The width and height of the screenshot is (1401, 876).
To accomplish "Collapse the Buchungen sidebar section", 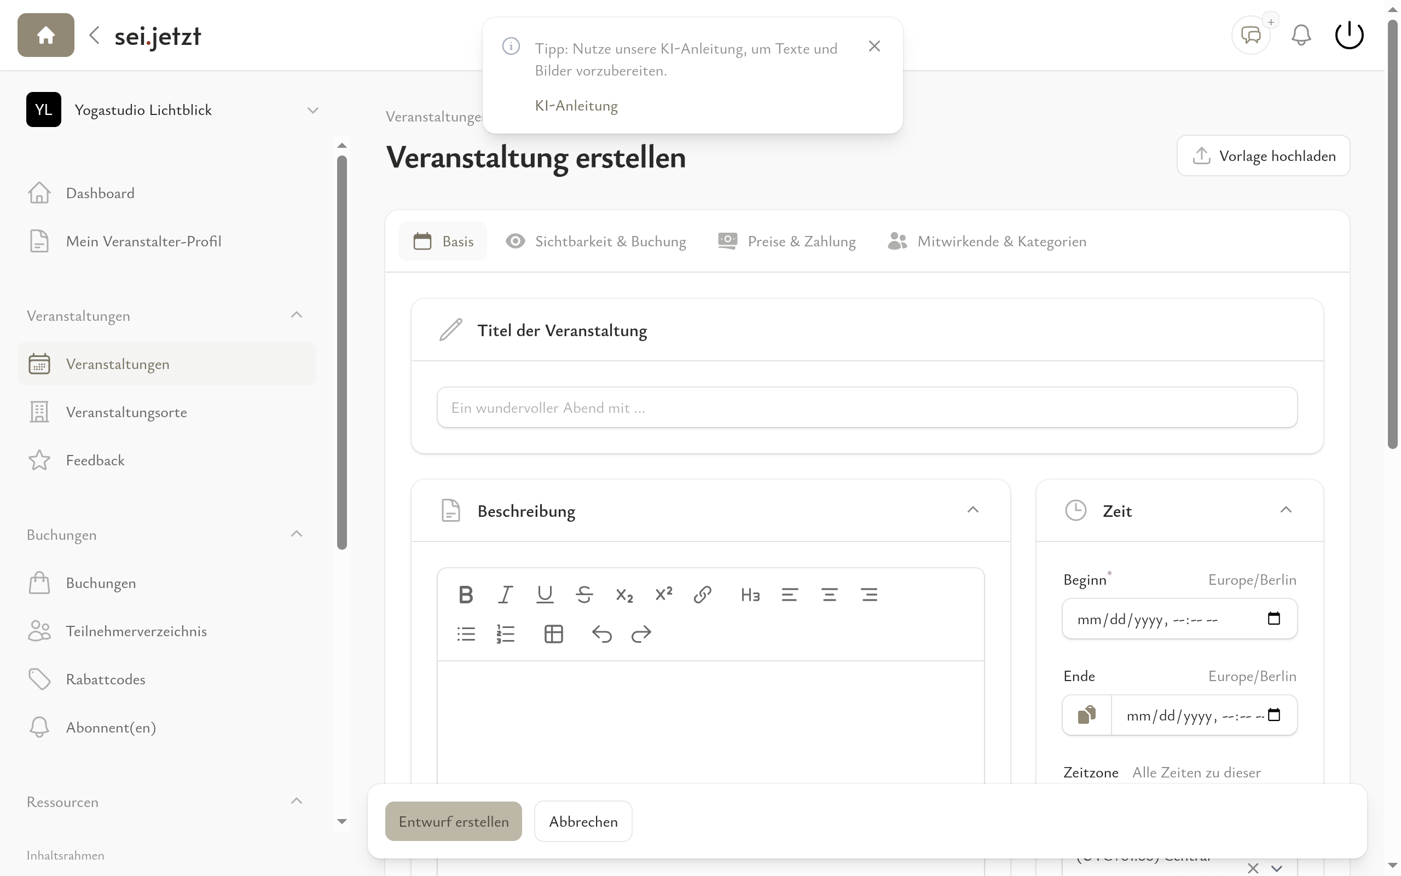I will 297,534.
